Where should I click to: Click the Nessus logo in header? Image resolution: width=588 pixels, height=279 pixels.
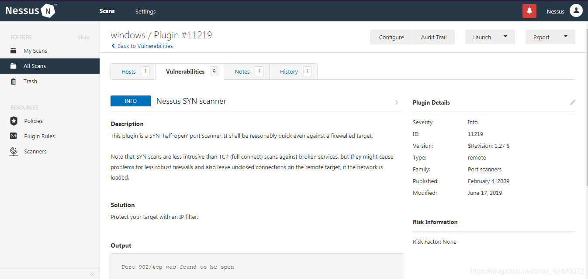point(31,10)
